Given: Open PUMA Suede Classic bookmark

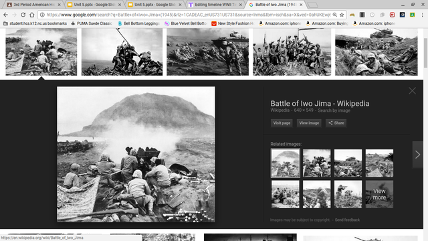Looking at the screenshot, I should (x=91, y=23).
